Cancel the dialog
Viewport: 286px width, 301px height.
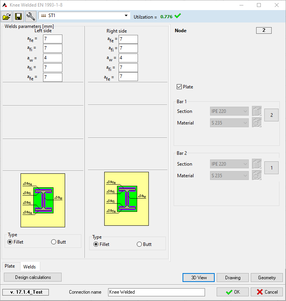(x=267, y=292)
